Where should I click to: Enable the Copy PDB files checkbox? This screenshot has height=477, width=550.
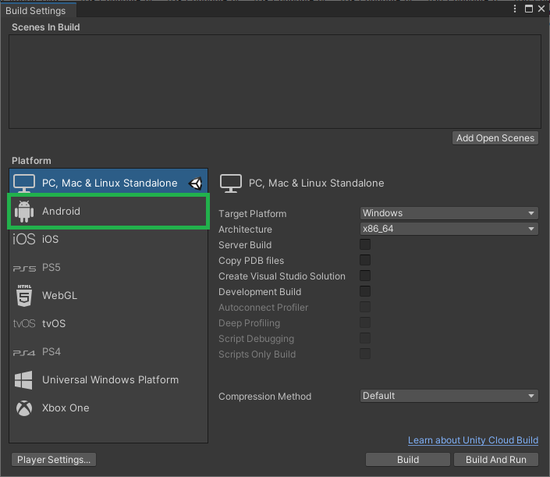[365, 260]
